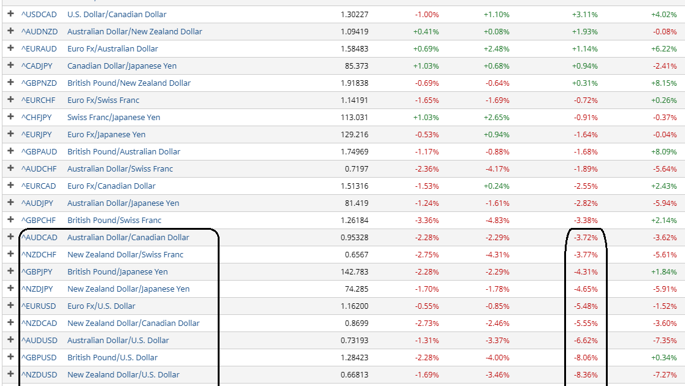Open Euro Fx/Canadian Dollar quote page
This screenshot has width=685, height=386.
112,186
